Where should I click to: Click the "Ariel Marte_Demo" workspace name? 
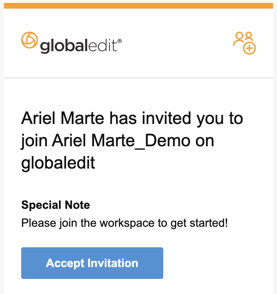click(133, 141)
